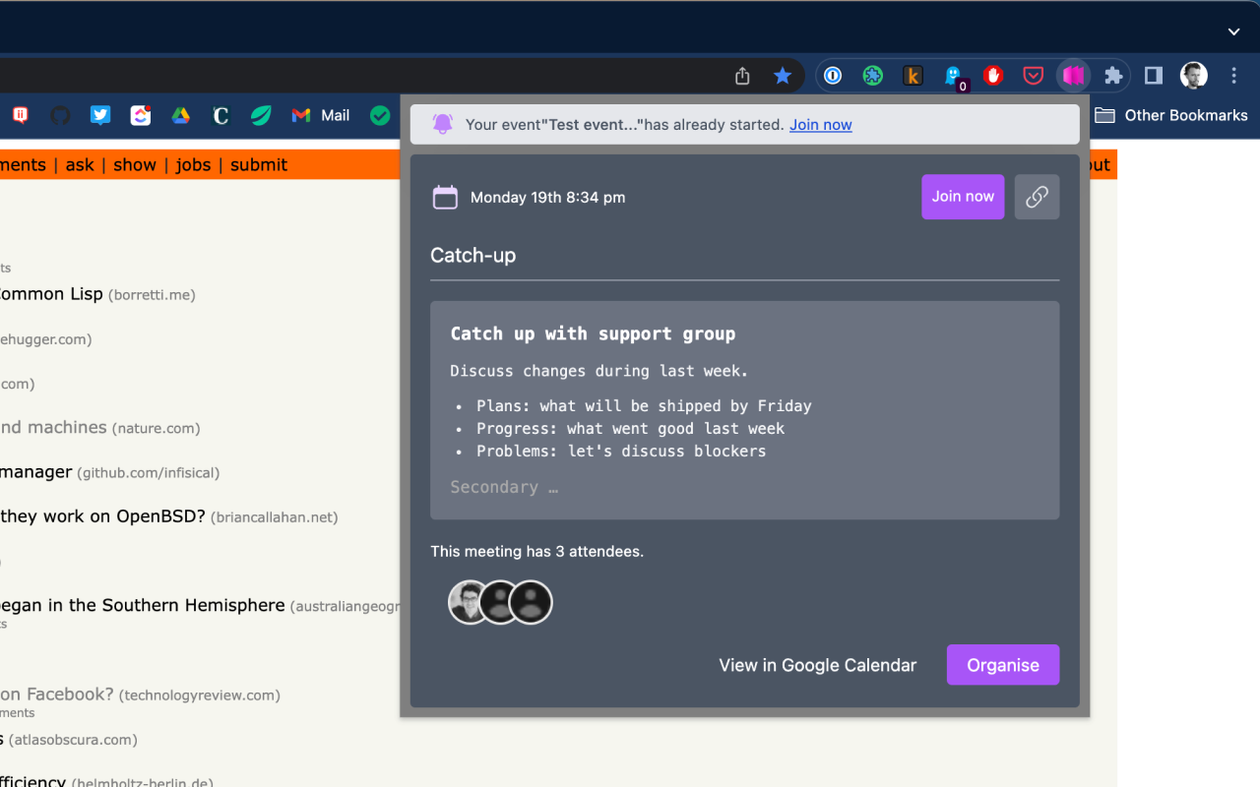Click the orange K extension icon

[913, 75]
